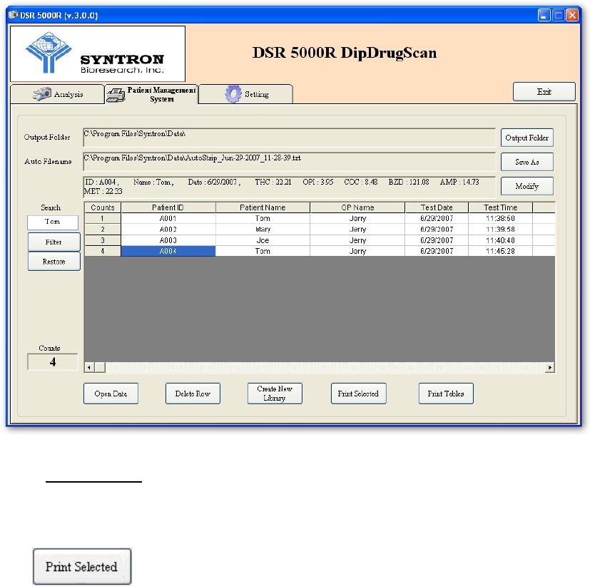Click test time 11:39:58
The width and height of the screenshot is (590, 586).
point(500,230)
